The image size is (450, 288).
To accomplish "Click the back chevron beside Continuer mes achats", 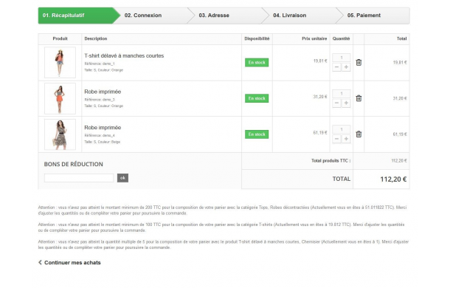I will coord(40,262).
